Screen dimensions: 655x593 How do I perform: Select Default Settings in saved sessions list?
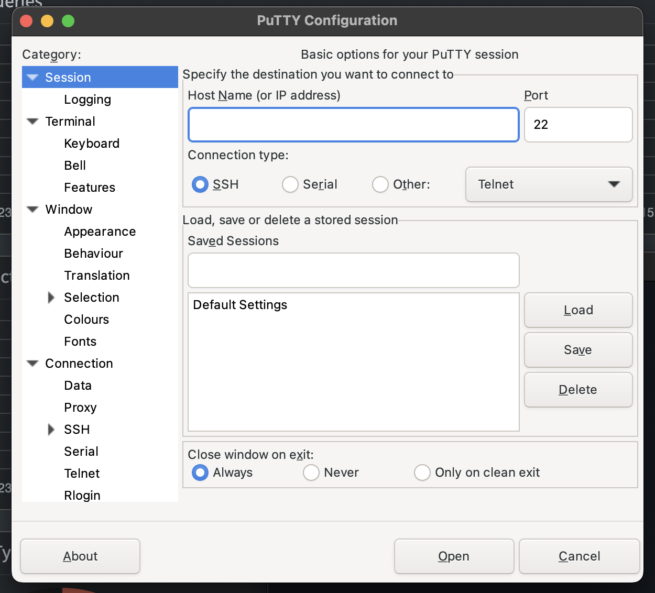[x=240, y=305]
